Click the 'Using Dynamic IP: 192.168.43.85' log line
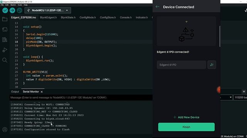This screenshot has width=247, height=138. 42,108
